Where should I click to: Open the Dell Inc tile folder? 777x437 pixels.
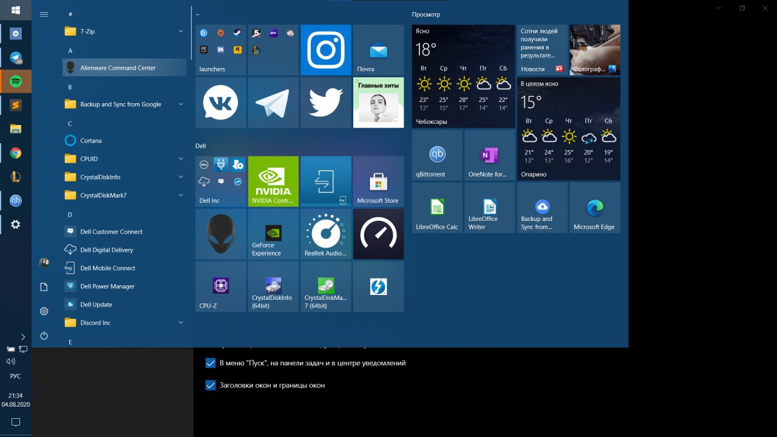221,181
